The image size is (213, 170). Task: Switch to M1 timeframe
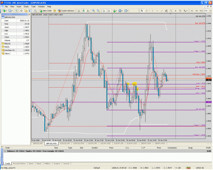tap(192, 11)
